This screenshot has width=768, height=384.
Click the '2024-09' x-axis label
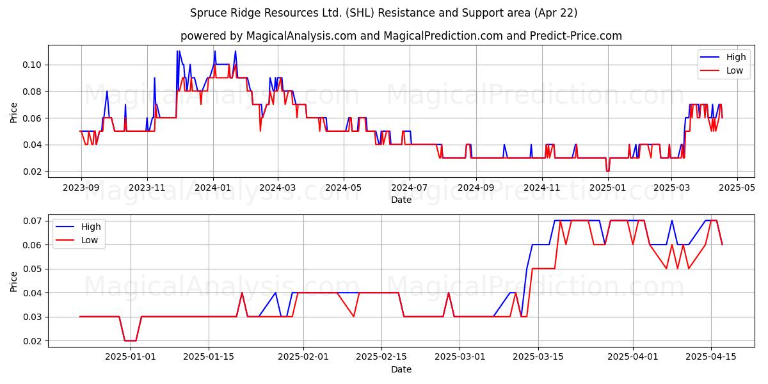coord(476,188)
